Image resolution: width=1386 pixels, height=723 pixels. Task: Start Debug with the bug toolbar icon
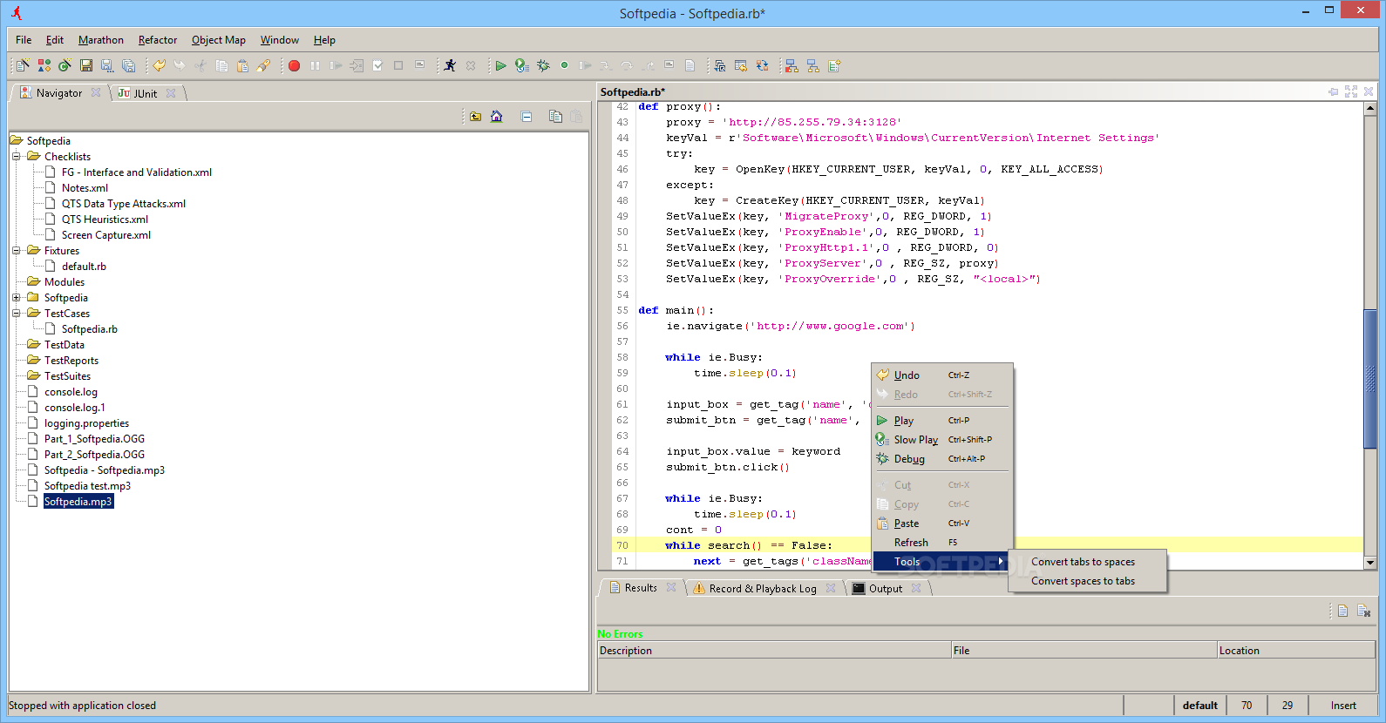pyautogui.click(x=543, y=65)
